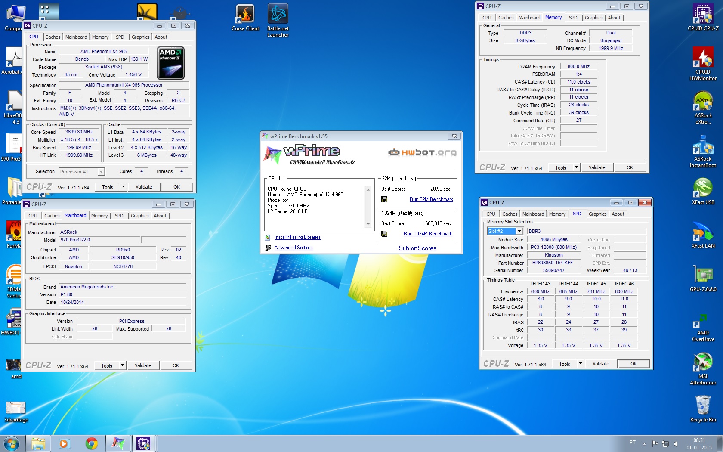Viewport: 723px width, 452px height.
Task: Open the GPU-Z.0.8.0 desktop icon
Action: [x=703, y=279]
